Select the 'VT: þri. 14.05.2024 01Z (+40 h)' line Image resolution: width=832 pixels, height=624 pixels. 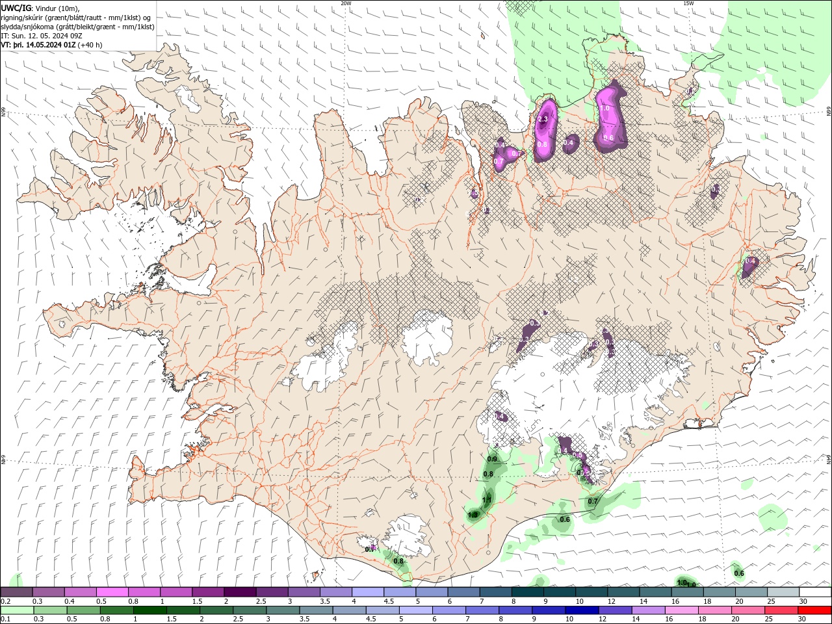(52, 45)
